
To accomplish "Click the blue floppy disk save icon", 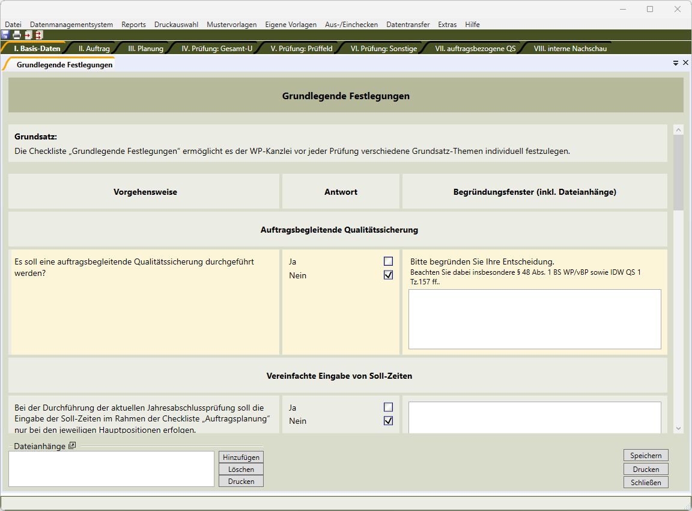I will [5, 35].
